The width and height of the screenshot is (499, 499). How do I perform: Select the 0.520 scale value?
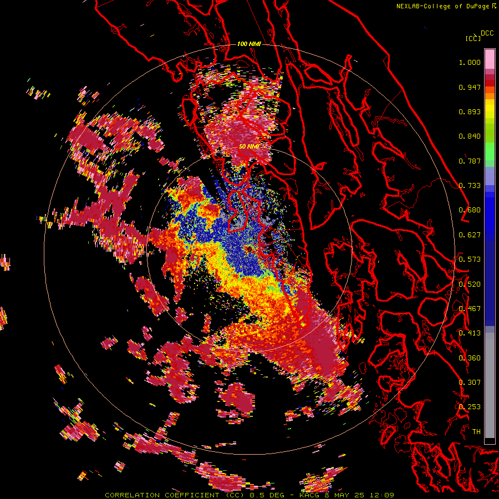tap(470, 284)
